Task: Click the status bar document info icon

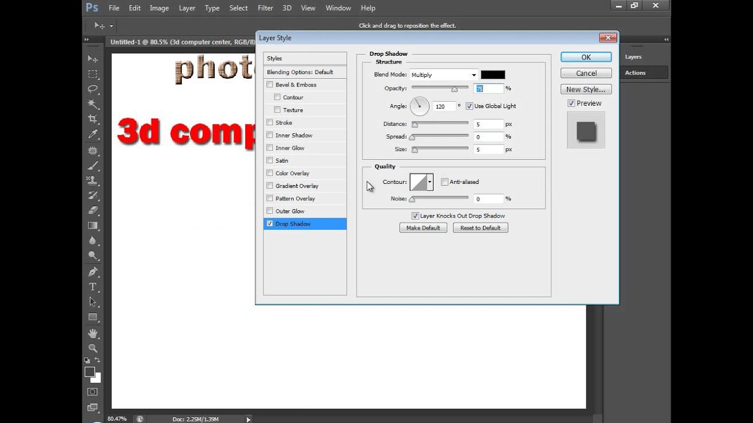Action: pyautogui.click(x=139, y=419)
